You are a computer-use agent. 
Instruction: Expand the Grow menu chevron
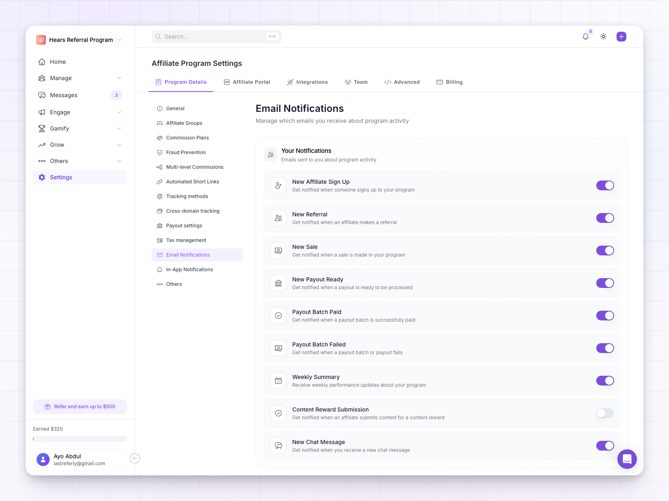[x=119, y=145]
